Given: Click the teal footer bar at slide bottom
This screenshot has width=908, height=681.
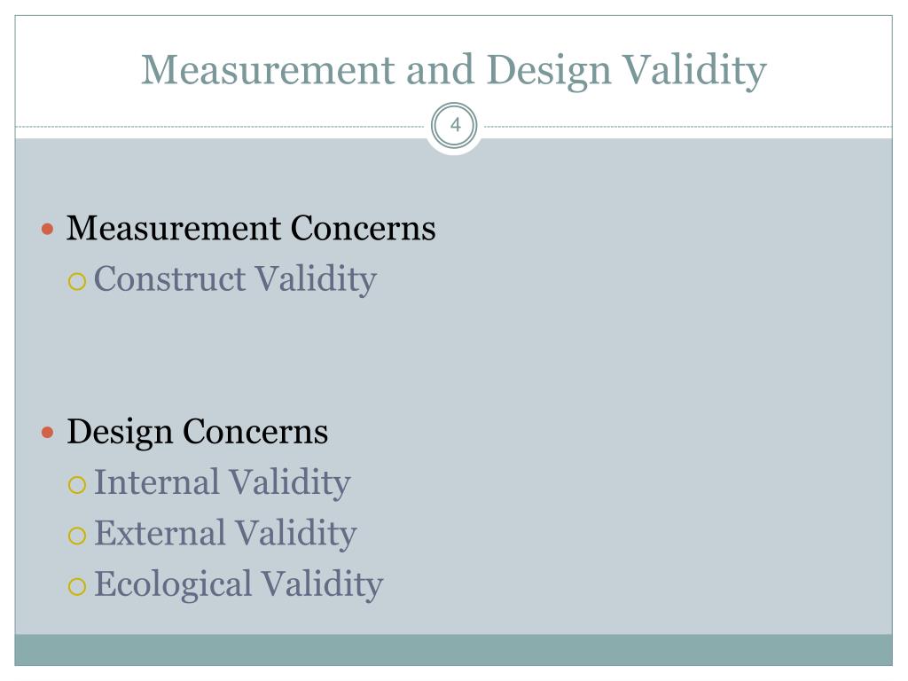Looking at the screenshot, I should click(453, 650).
